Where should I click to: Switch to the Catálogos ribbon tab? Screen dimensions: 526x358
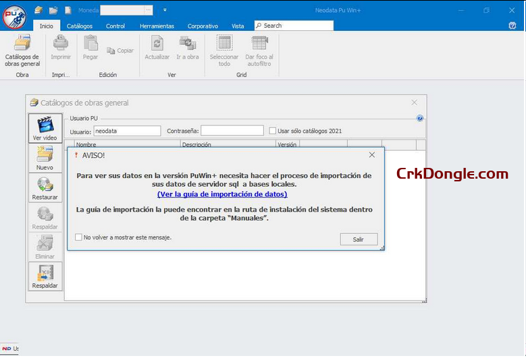(x=80, y=26)
